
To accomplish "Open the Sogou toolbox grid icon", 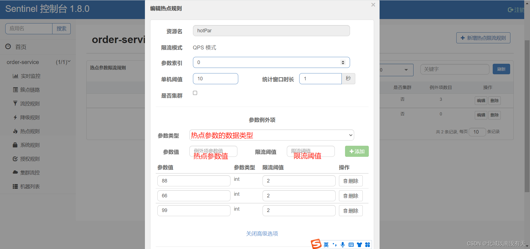I will pos(367,245).
